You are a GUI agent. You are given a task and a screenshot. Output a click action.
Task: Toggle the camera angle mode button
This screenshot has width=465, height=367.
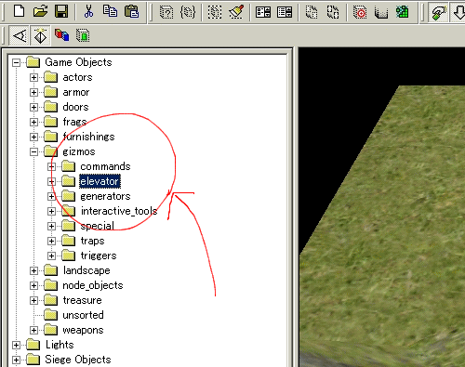pos(20,35)
